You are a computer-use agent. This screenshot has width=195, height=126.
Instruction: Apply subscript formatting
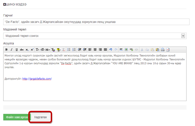[x=27, y=50]
